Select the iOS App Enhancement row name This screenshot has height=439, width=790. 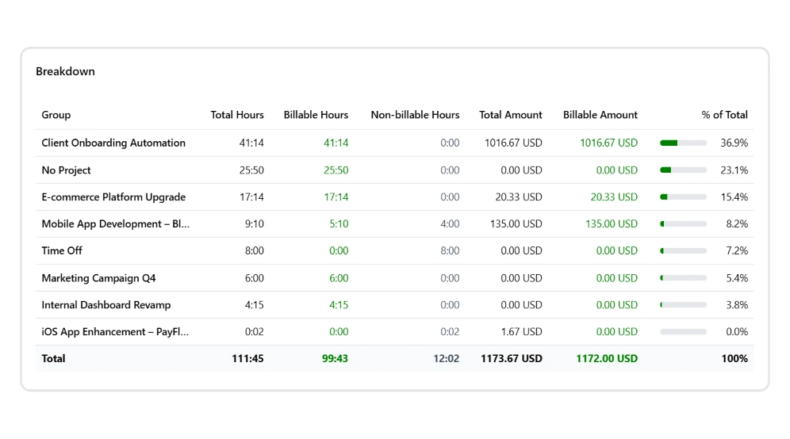115,332
